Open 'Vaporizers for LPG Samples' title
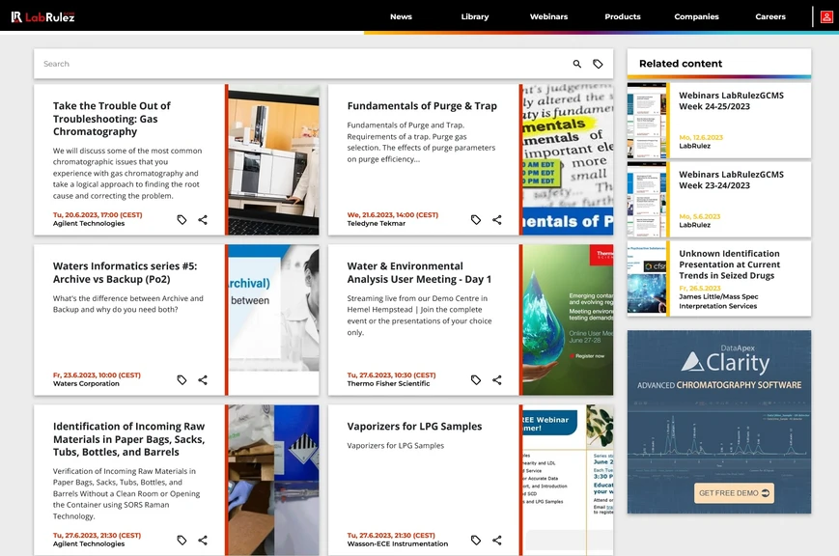Viewport: 839px width, 556px height. coord(414,427)
